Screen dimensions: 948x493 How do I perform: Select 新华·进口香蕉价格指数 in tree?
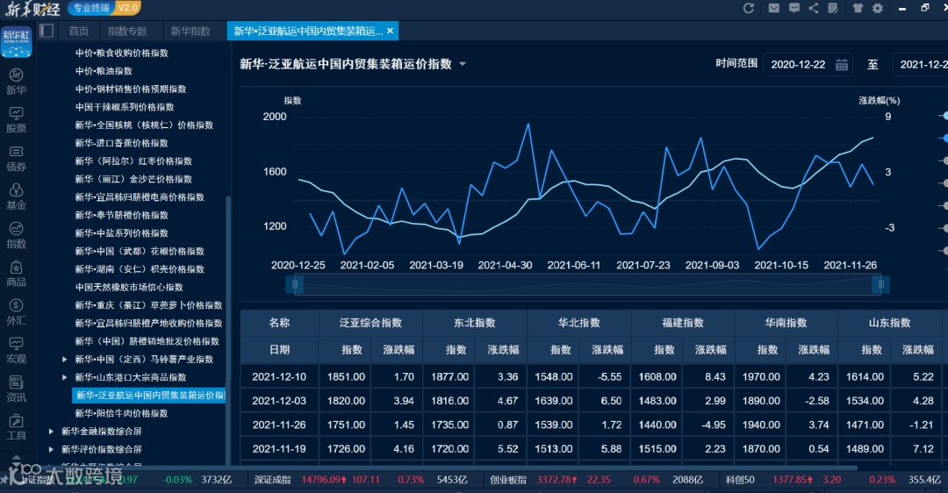(121, 143)
